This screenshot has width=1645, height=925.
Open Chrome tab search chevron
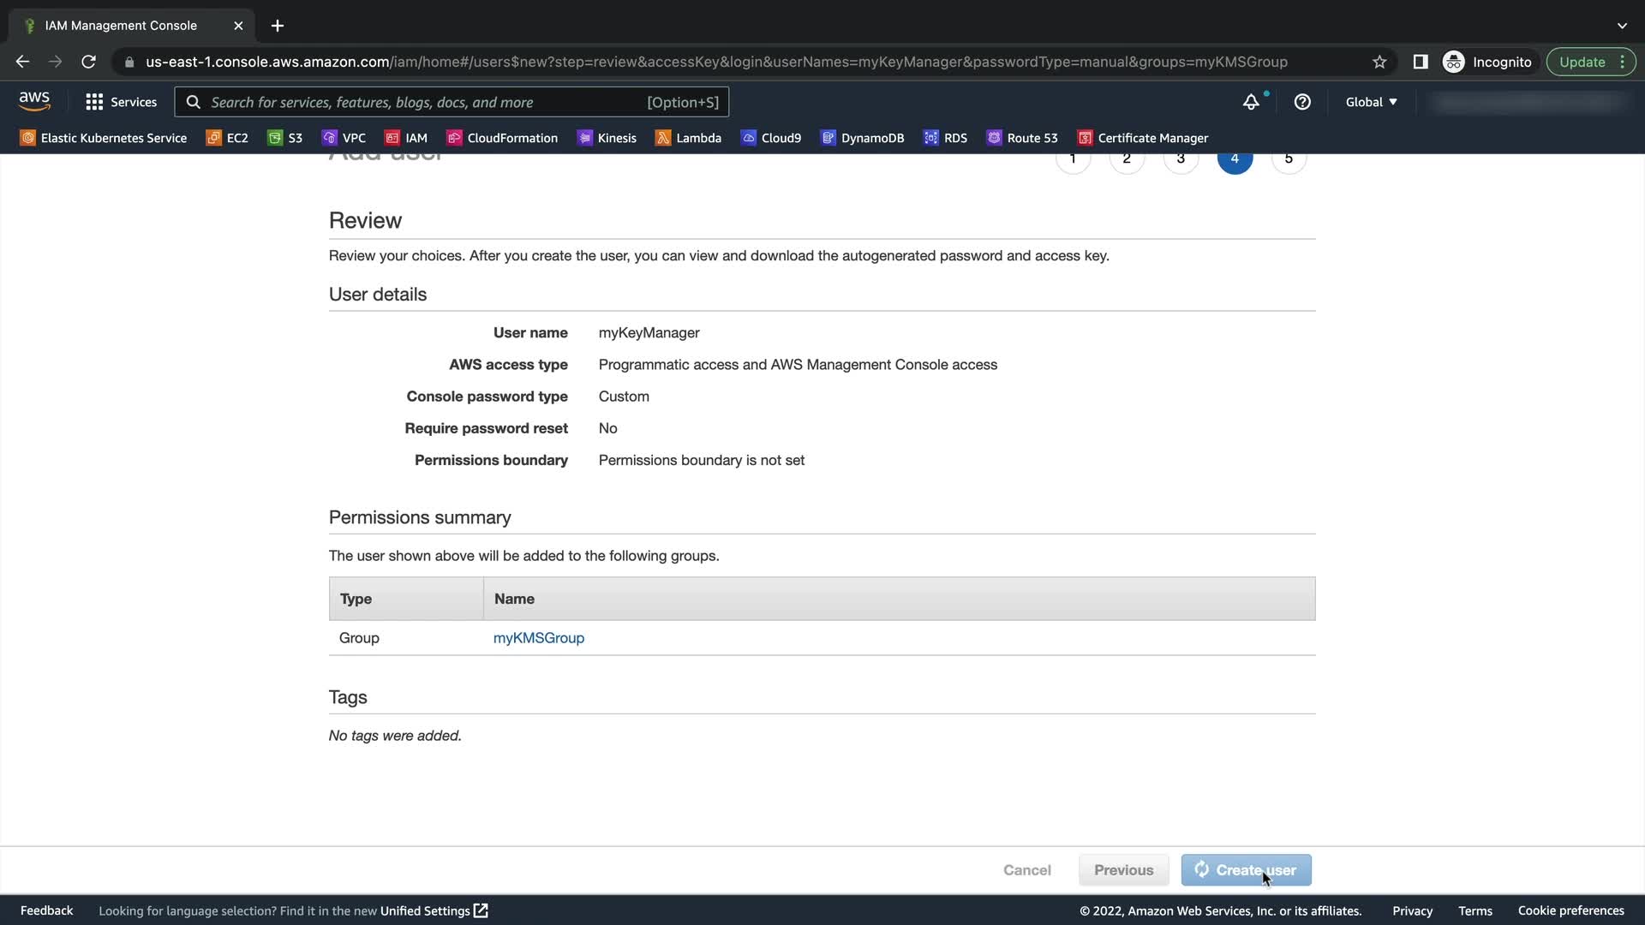[x=1622, y=26]
